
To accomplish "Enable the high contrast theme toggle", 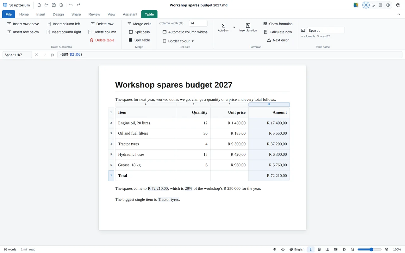I will point(388,5).
